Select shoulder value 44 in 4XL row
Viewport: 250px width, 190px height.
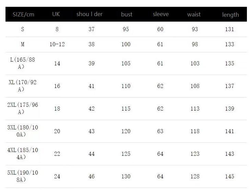pyautogui.click(x=91, y=154)
